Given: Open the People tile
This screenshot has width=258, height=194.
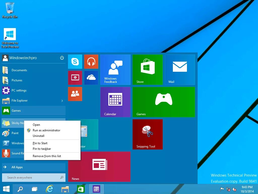Looking at the screenshot, I should pyautogui.click(x=75, y=94).
